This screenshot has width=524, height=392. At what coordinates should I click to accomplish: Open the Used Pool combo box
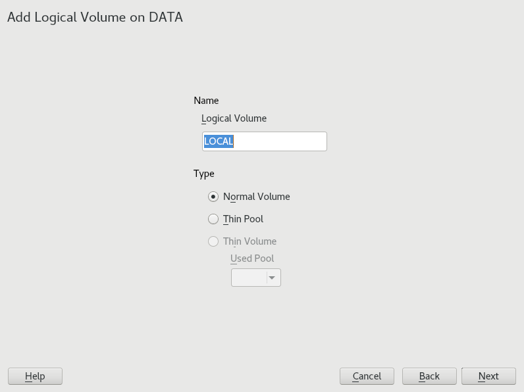click(x=249, y=278)
